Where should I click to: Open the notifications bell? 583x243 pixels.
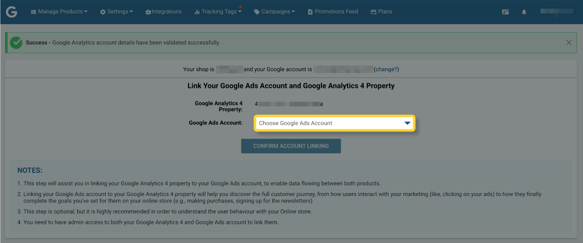[x=524, y=12]
